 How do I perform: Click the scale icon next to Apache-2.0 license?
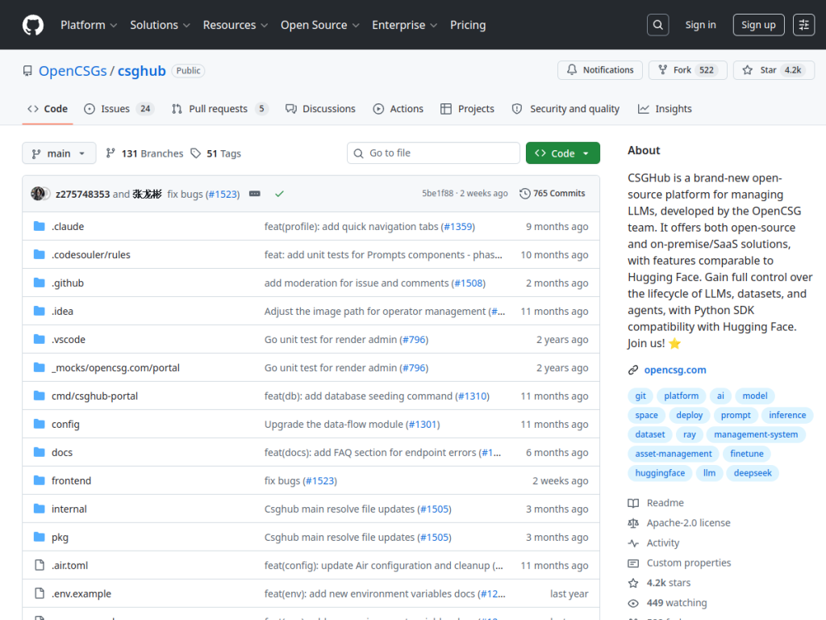[x=633, y=523]
